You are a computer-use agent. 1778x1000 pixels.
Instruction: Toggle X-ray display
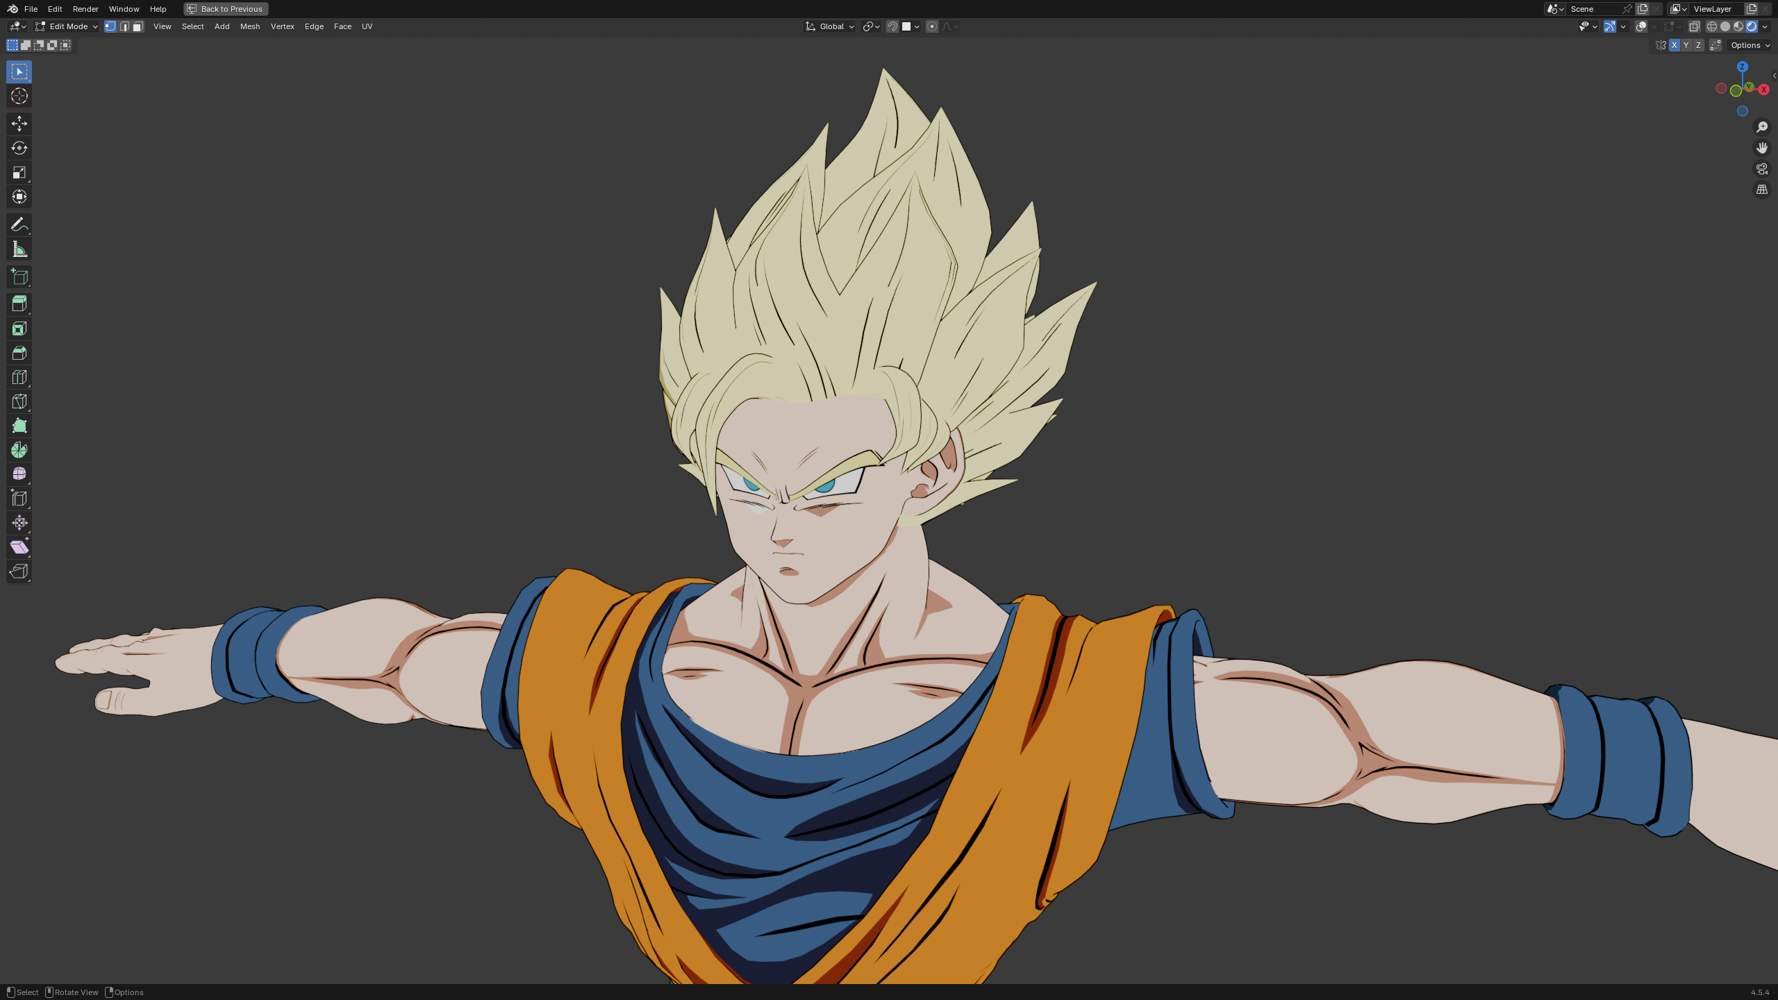point(1695,26)
